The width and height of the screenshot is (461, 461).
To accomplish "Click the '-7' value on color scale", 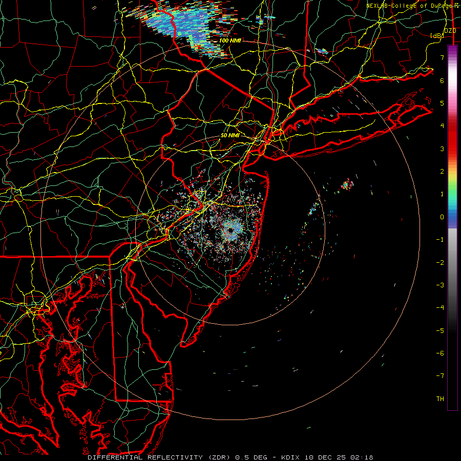I will (x=440, y=376).
